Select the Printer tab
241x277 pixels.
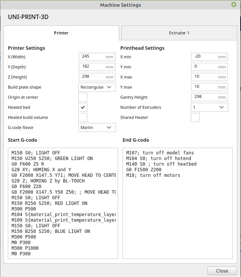[61, 33]
